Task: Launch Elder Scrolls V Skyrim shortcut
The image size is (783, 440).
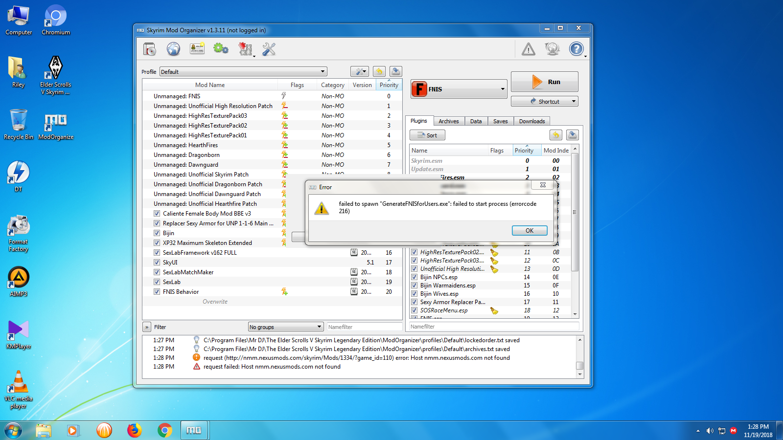Action: (x=56, y=75)
